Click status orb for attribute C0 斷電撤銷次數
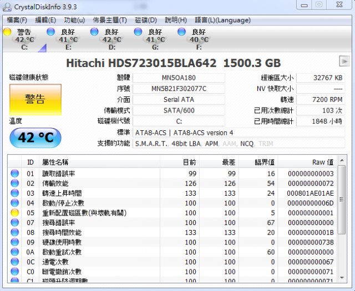 click(x=15, y=272)
